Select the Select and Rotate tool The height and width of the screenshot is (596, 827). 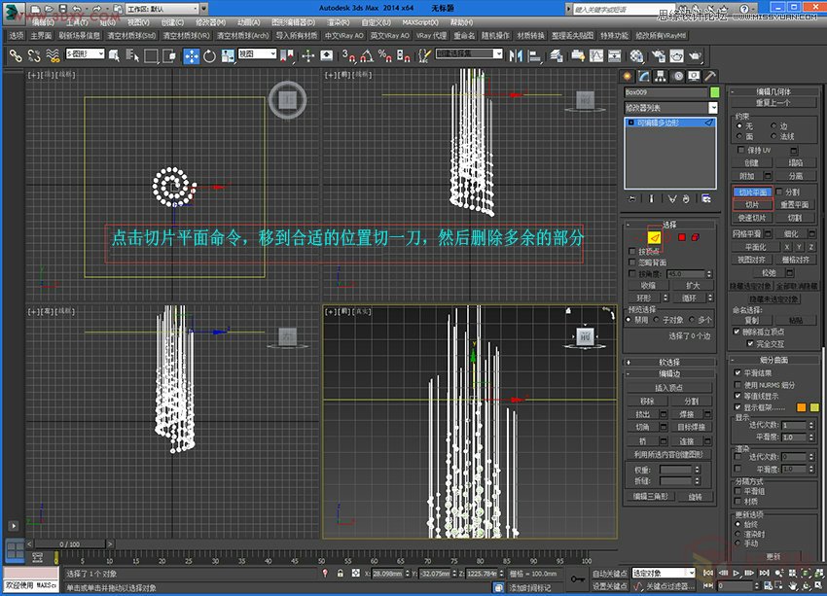[209, 55]
